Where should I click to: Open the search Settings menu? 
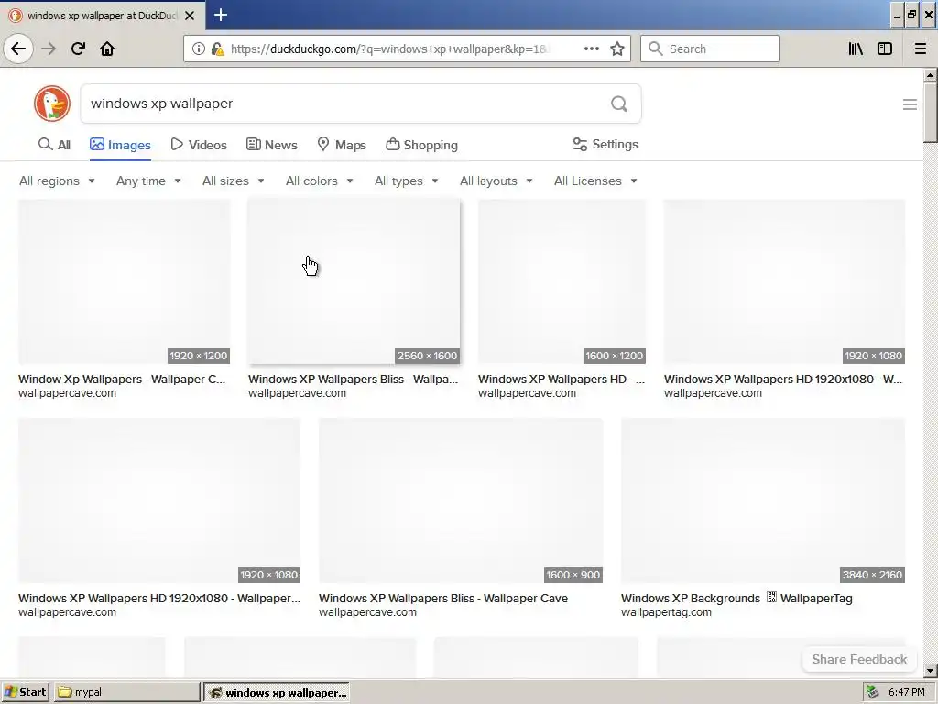point(605,144)
